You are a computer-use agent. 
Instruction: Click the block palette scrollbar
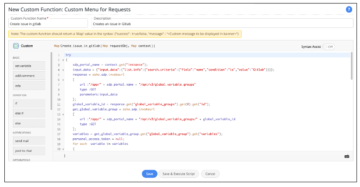click(x=51, y=81)
